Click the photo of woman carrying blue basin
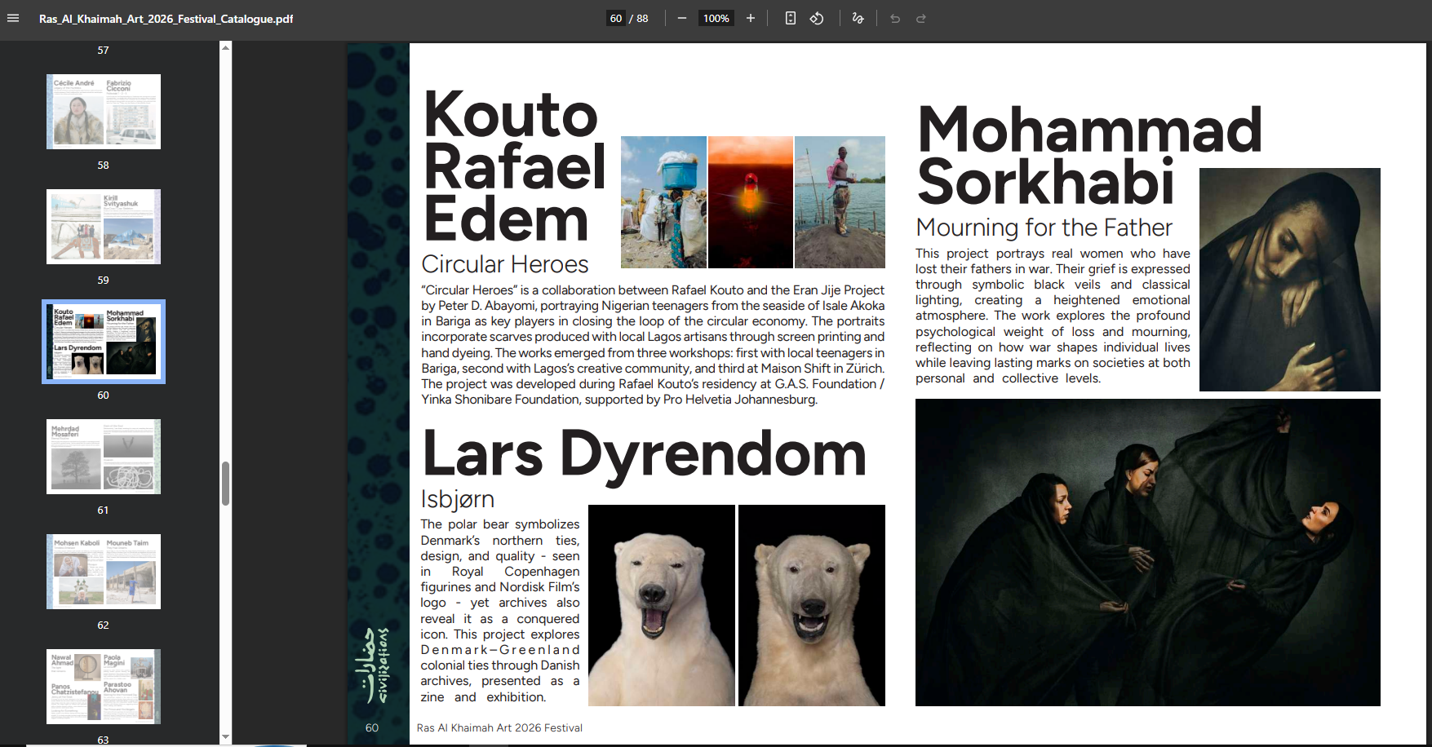 (x=663, y=202)
